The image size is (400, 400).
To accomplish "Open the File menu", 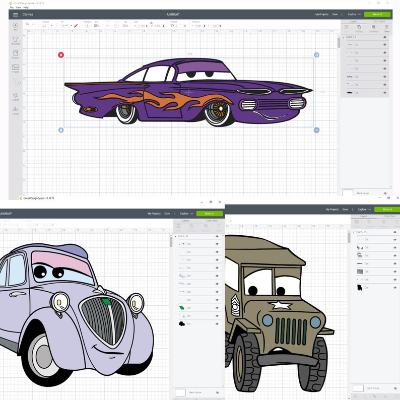I will pyautogui.click(x=12, y=8).
